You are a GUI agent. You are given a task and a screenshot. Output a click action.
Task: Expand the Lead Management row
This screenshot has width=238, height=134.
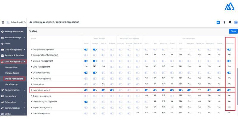(32, 90)
